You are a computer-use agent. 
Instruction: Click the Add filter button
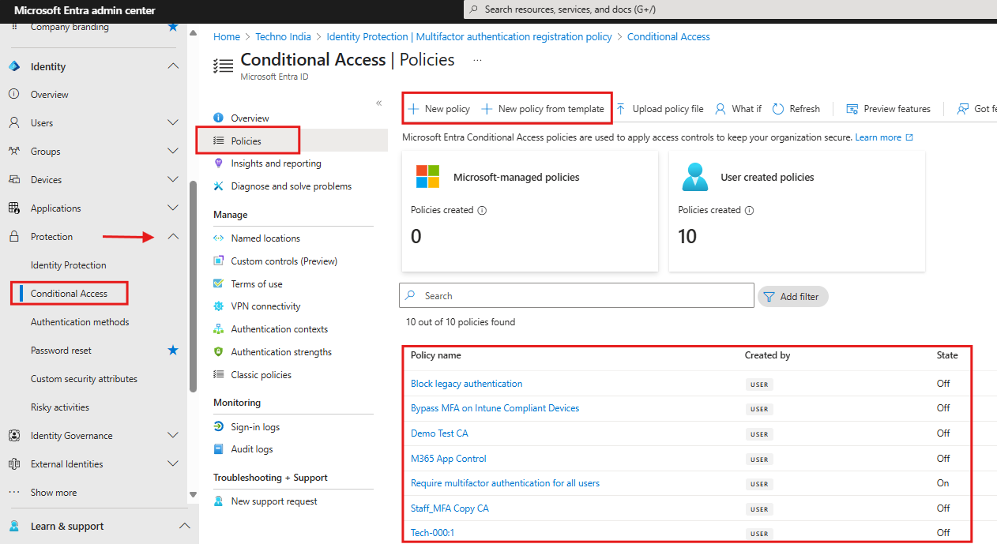792,296
